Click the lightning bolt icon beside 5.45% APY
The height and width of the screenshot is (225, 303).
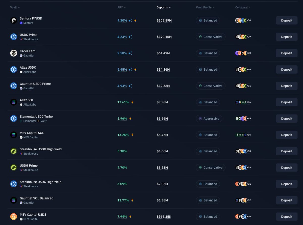tap(135, 70)
